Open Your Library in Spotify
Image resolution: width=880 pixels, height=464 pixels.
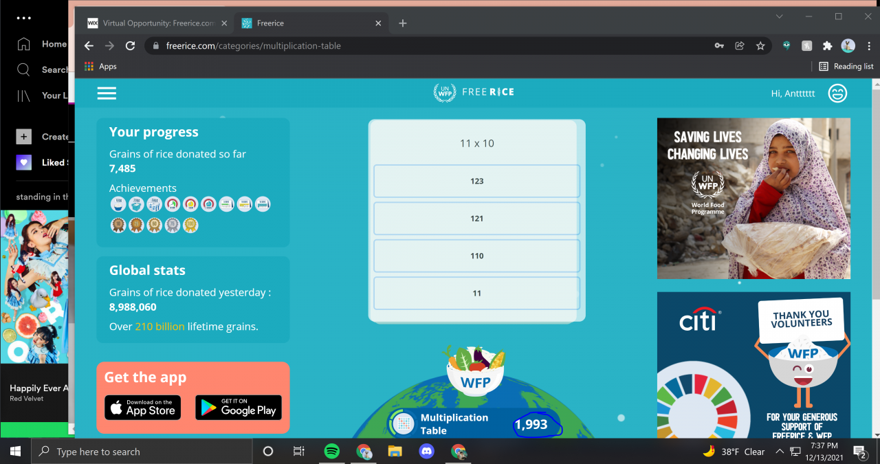click(42, 96)
